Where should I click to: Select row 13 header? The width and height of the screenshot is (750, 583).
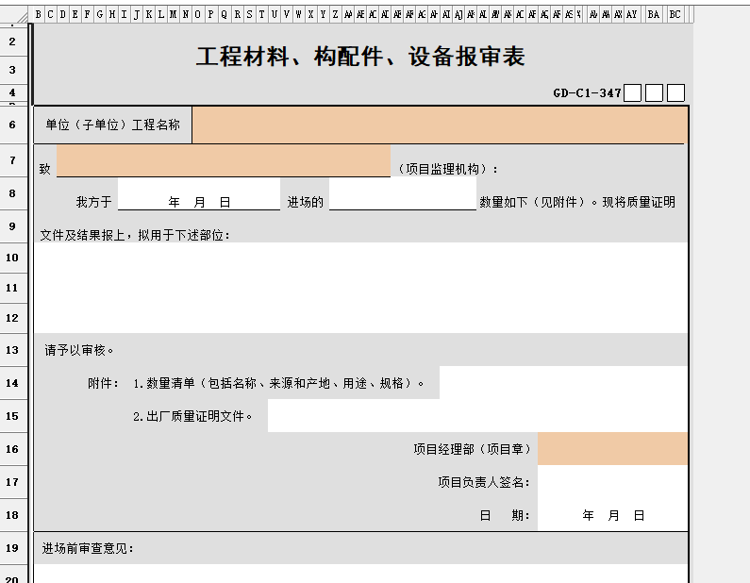(x=13, y=350)
